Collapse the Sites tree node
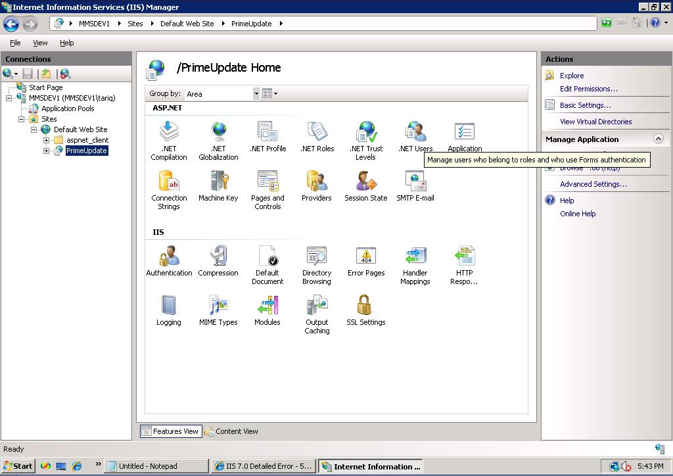Viewport: 673px width, 476px height. (x=21, y=119)
